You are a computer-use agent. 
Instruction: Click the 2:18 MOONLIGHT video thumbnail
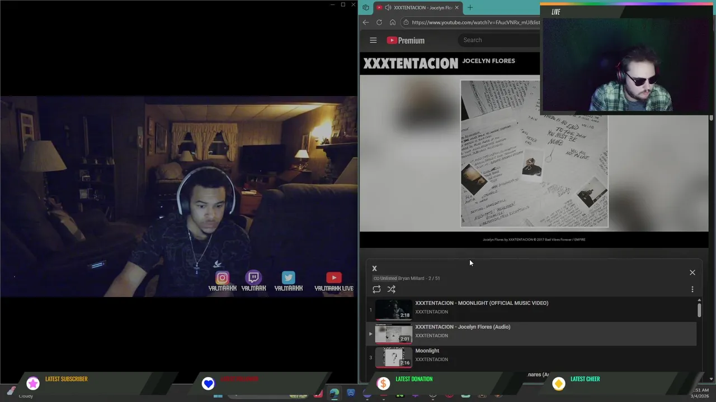[x=393, y=309]
